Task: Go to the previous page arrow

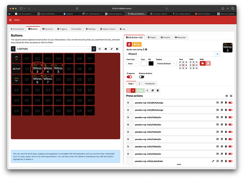Action: coord(13,49)
